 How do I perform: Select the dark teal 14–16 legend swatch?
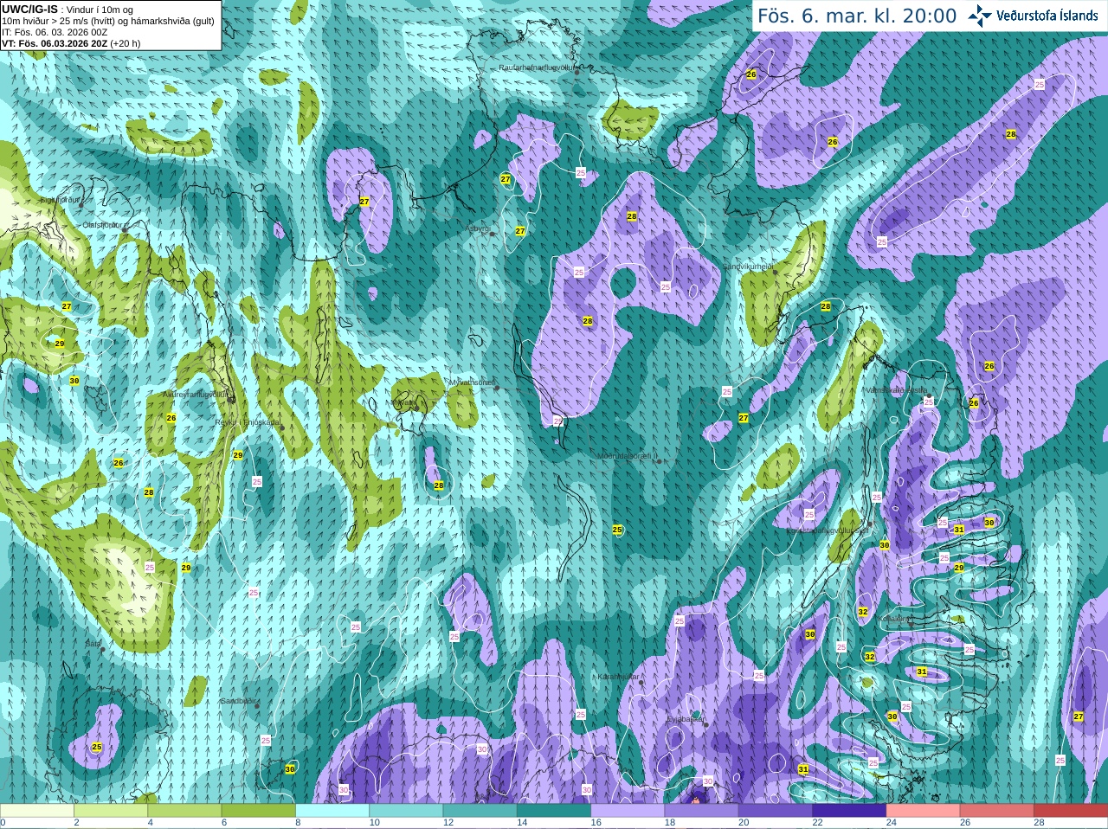pyautogui.click(x=554, y=811)
